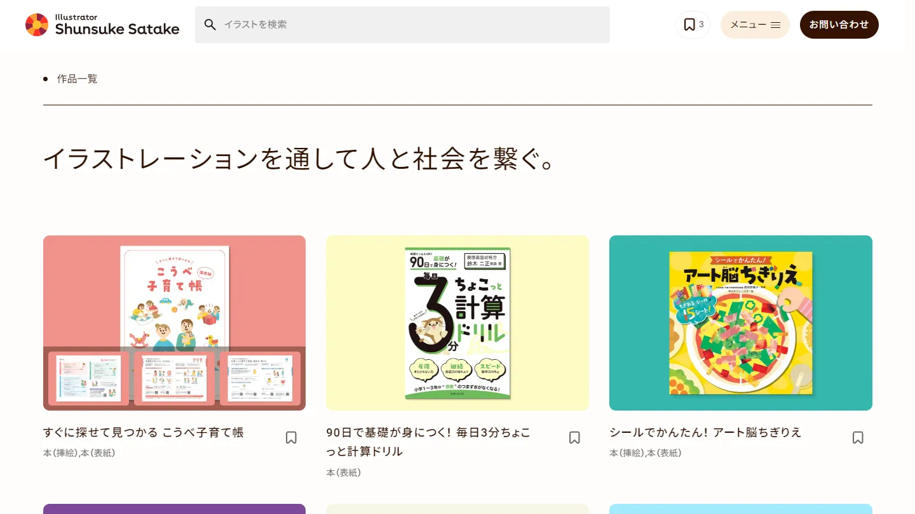Open title link シールでかんたん! アート脳ちぎりえ
915x514 pixels.
pyautogui.click(x=705, y=432)
